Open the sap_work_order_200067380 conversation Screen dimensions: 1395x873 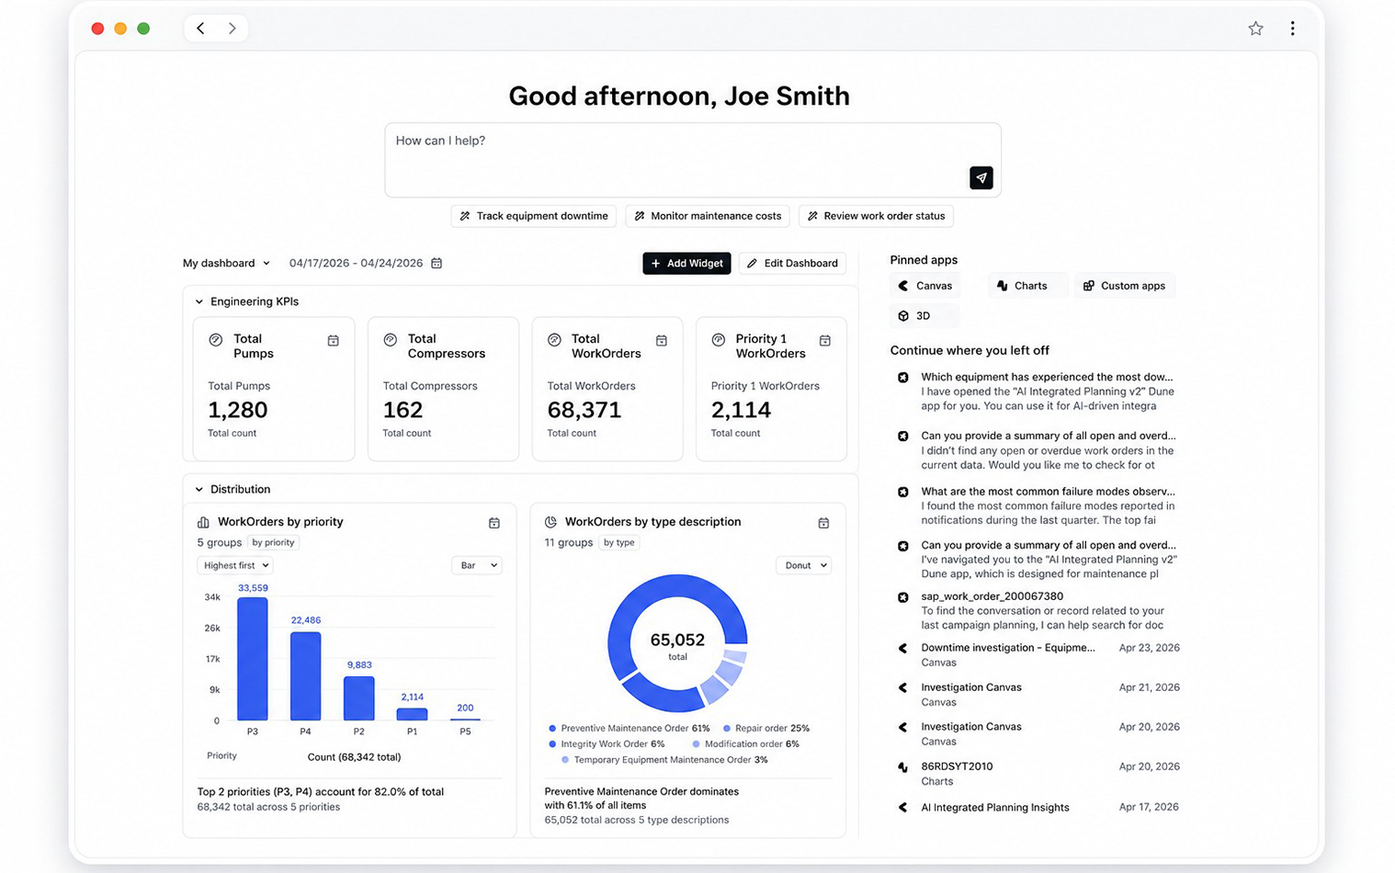tap(1038, 610)
